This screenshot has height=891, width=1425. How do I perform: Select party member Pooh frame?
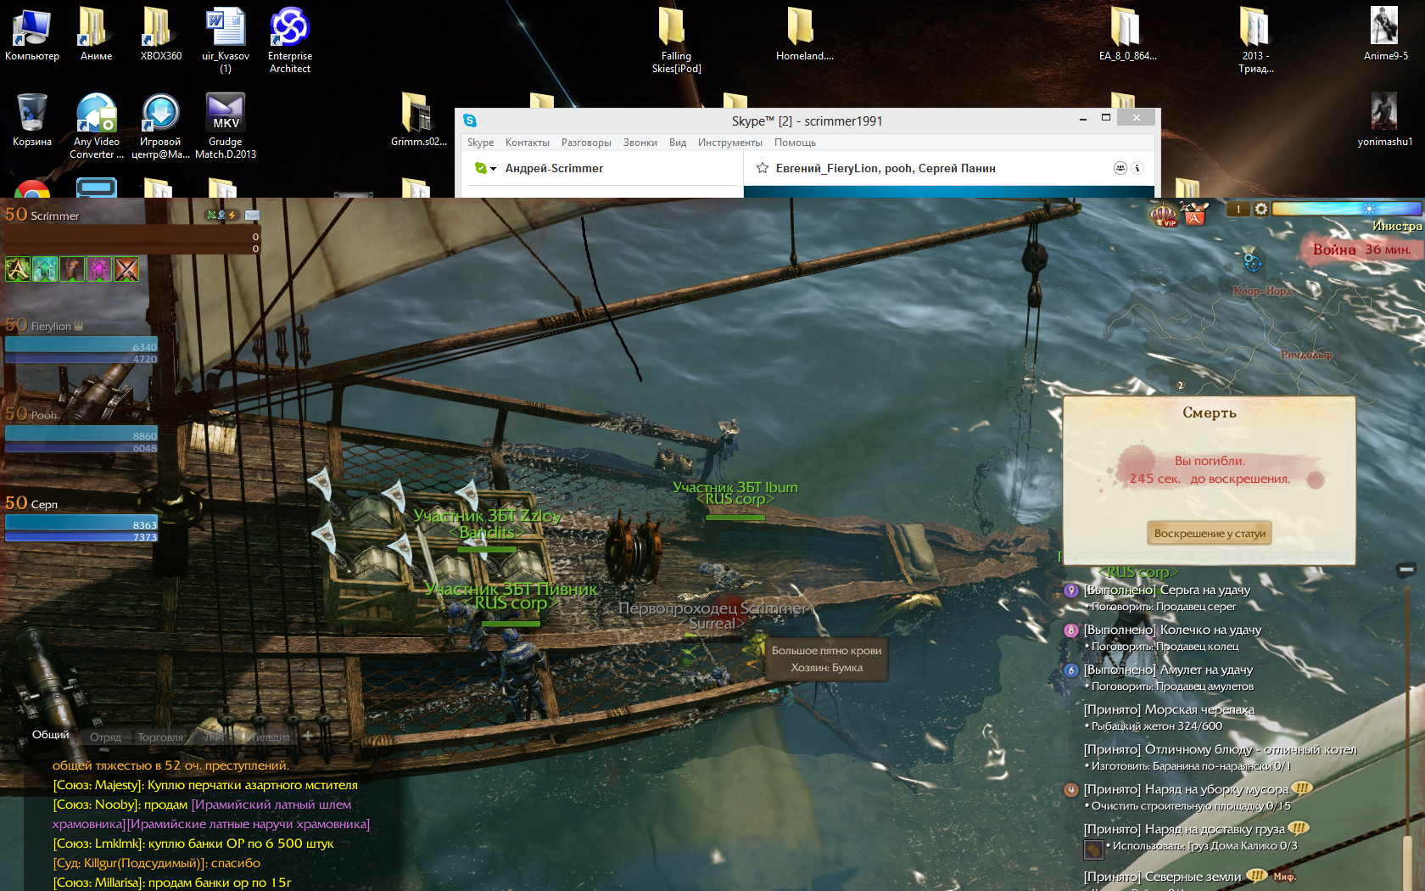pos(81,430)
